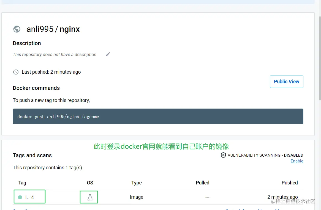Click the Tag column header
Image resolution: width=321 pixels, height=210 pixels.
pos(22,183)
